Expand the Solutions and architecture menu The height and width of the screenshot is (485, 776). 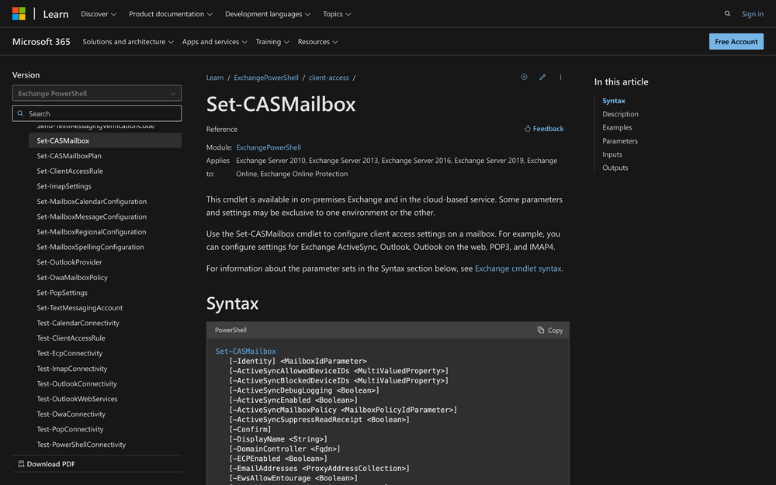pos(128,42)
